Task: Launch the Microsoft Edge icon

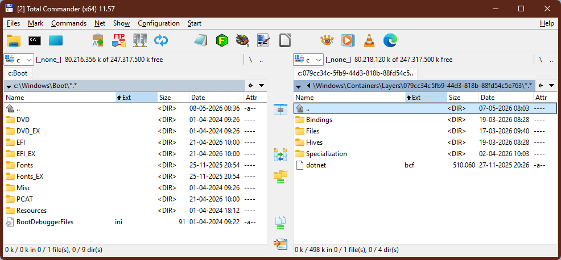Action: [x=390, y=41]
